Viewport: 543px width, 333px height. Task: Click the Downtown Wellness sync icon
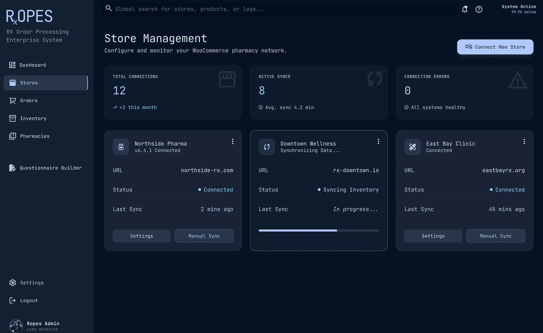click(x=267, y=147)
